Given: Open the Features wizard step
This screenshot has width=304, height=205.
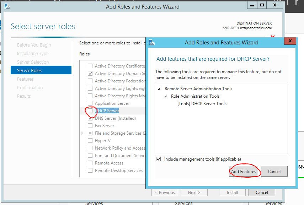Looking at the screenshot, I should click(x=25, y=79).
